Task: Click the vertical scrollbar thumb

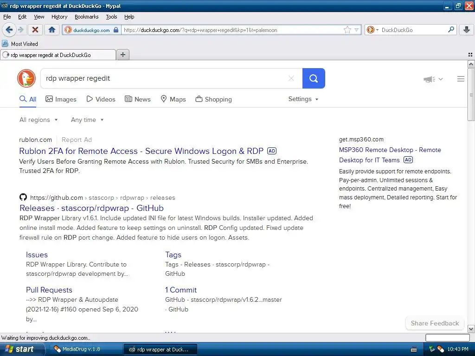Action: coord(471,95)
